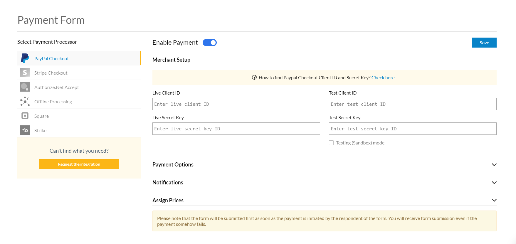Click the Offline Processing network icon

pos(25,101)
